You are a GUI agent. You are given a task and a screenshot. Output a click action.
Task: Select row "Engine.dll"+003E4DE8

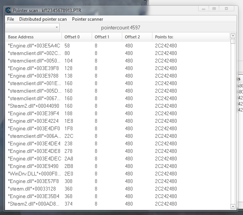(118, 151)
